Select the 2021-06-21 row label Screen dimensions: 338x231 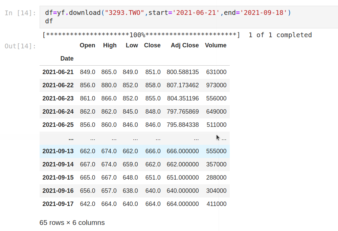point(58,72)
